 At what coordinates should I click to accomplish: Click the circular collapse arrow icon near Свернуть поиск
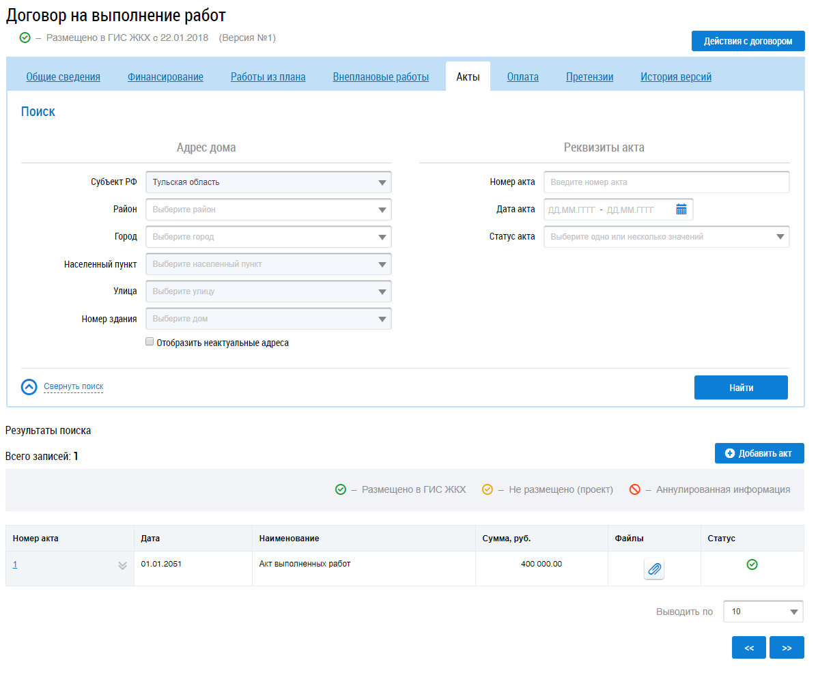pyautogui.click(x=29, y=387)
